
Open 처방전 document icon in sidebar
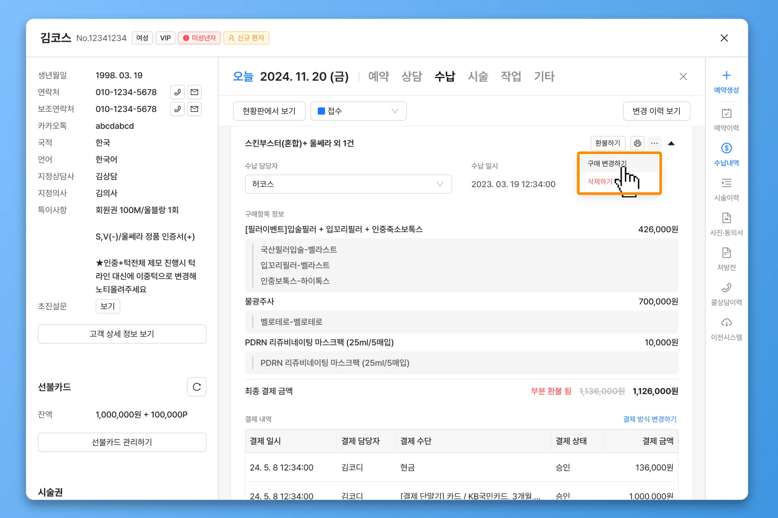coord(726,253)
